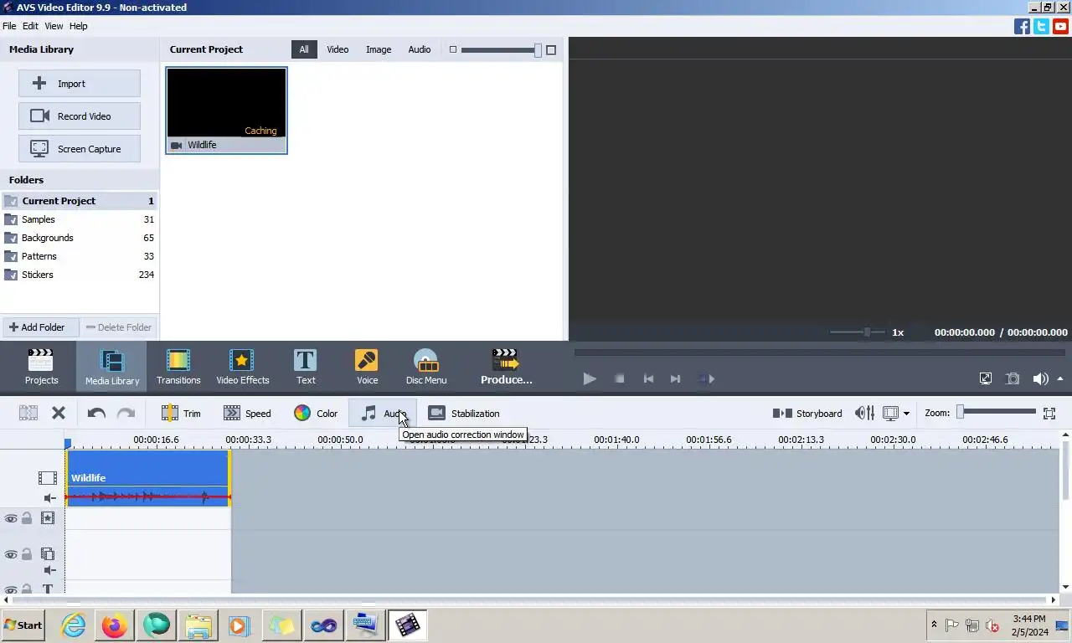Select the Samples folder
The width and height of the screenshot is (1072, 643).
coord(80,219)
